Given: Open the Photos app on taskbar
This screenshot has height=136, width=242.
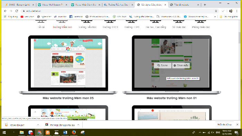Looking at the screenshot, I should tap(56, 133).
